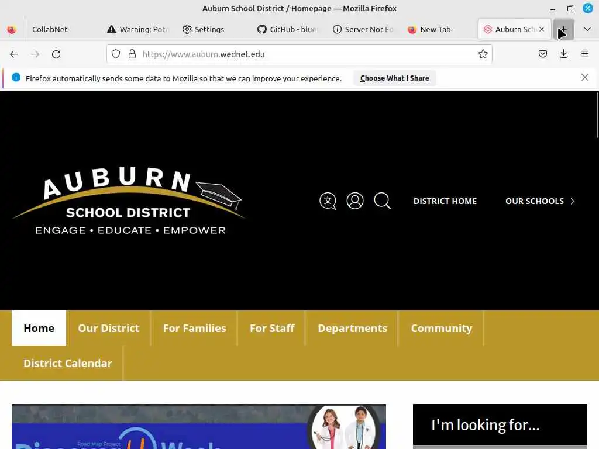The height and width of the screenshot is (449, 599).
Task: Click the page vertical scrollbar thumb
Action: (x=597, y=115)
